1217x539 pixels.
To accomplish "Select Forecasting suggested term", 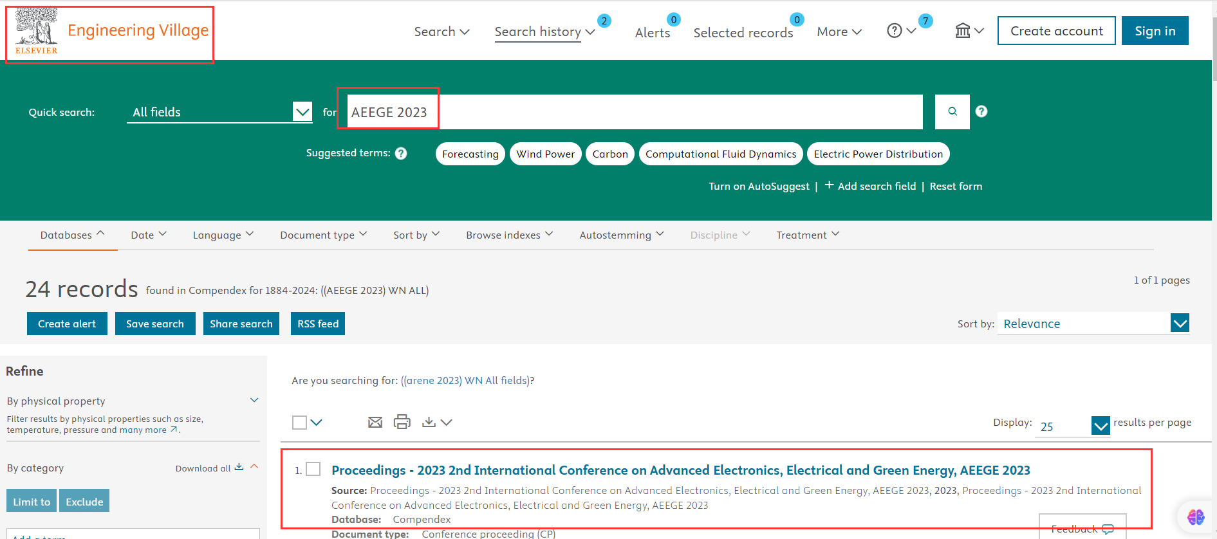I will click(470, 154).
